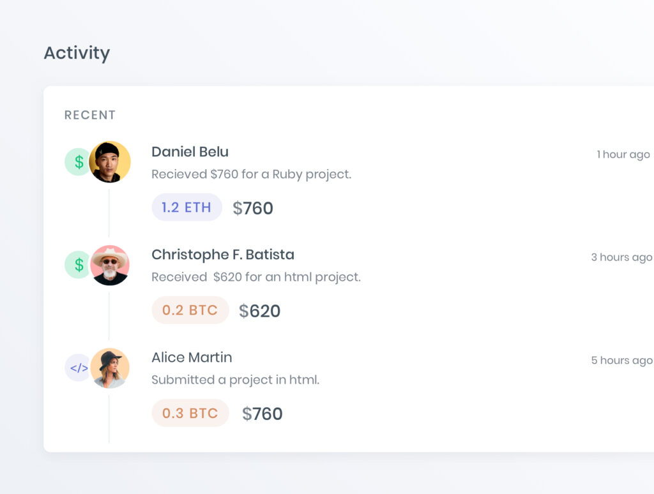Click 'Submitted a project in html.' description
Image resolution: width=654 pixels, height=494 pixels.
tap(235, 380)
